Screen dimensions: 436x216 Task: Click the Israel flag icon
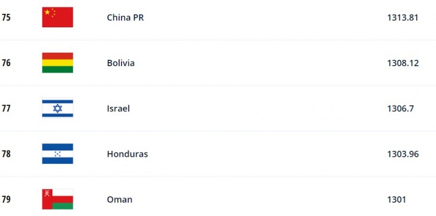pos(58,108)
